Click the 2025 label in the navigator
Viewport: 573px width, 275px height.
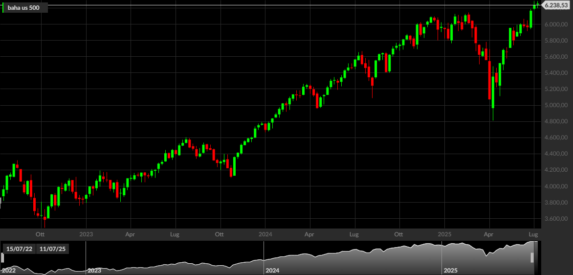[451, 271]
